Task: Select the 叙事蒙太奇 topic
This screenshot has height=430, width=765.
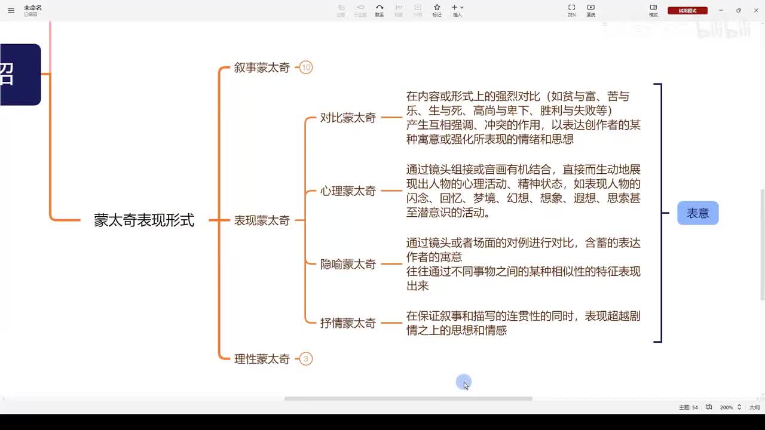Action: [262, 67]
